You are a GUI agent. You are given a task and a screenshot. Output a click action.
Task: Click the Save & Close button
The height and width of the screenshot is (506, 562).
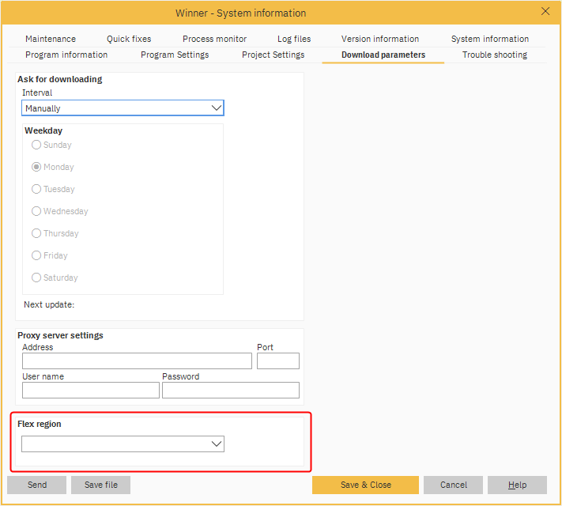[365, 485]
